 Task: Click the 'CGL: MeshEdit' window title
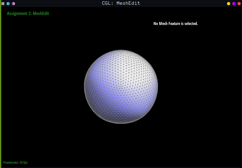121,3
